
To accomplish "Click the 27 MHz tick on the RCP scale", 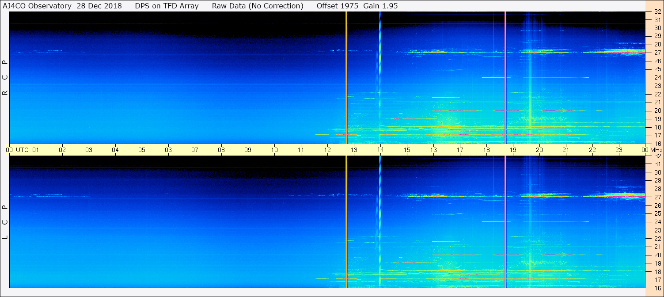I will [x=657, y=53].
